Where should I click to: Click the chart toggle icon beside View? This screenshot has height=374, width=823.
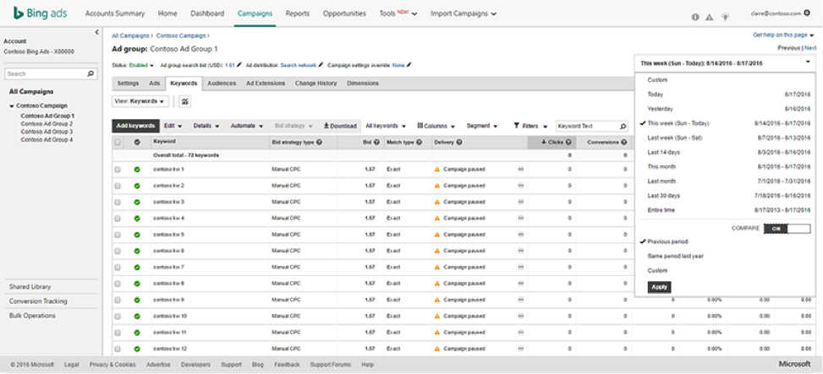click(184, 101)
